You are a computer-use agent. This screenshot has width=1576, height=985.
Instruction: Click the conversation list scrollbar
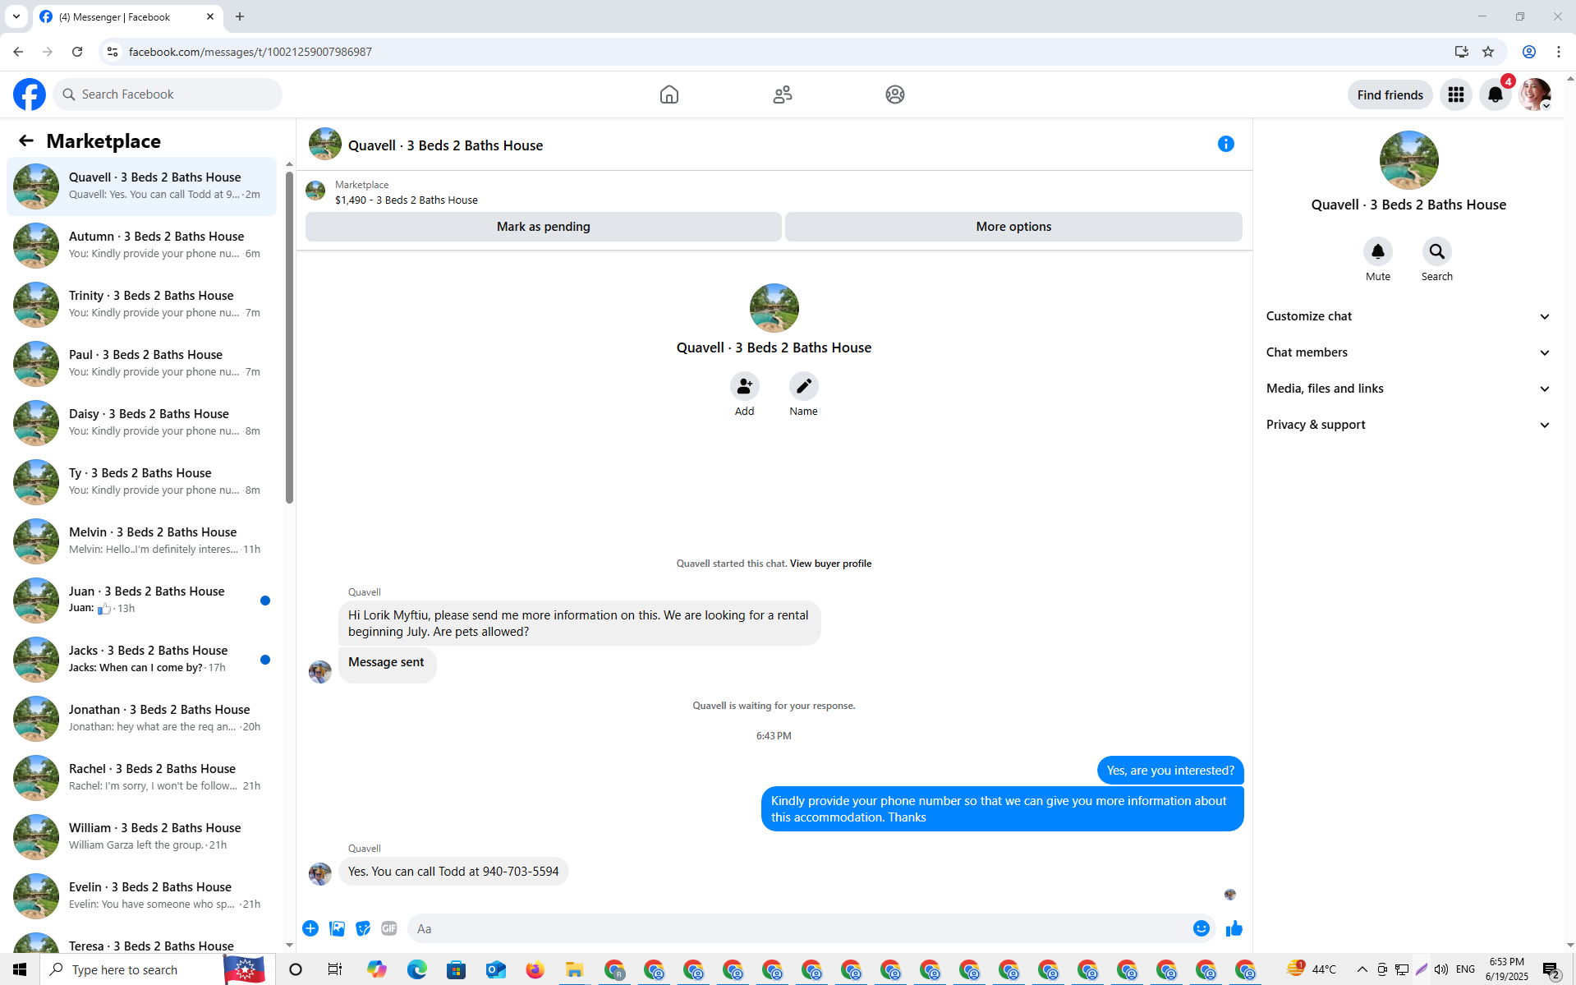coord(289,337)
